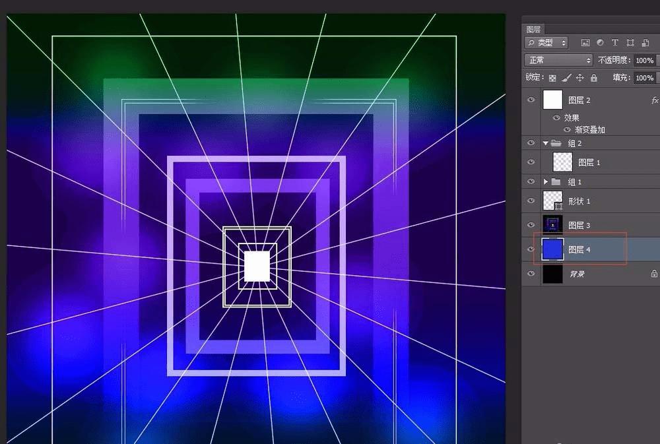The image size is (660, 444).
Task: Hide the 图层 2 layer
Action: tap(531, 100)
